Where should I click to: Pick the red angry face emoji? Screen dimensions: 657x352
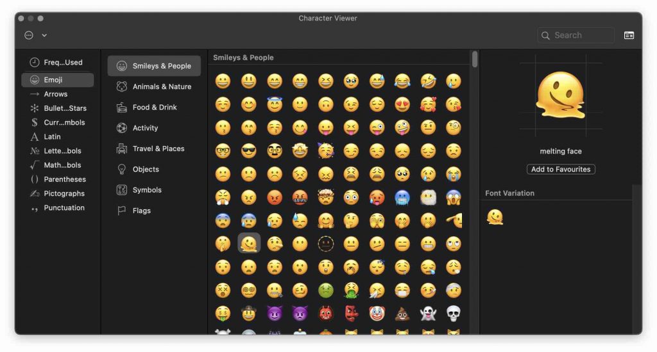pos(275,197)
